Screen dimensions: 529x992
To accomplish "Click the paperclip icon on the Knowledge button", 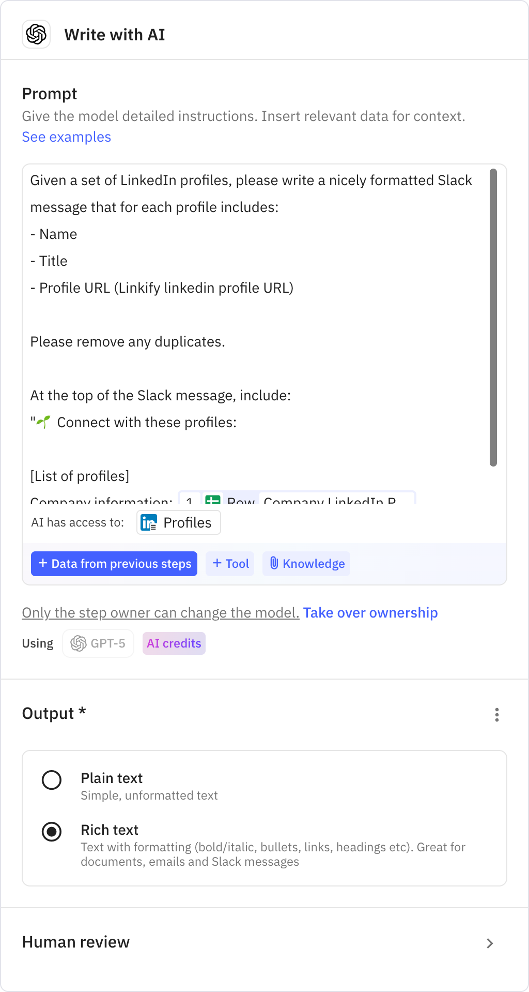I will [274, 564].
